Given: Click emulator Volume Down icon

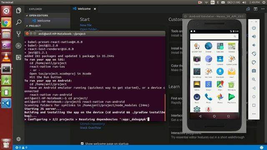Looking at the screenshot, I should [254, 45].
